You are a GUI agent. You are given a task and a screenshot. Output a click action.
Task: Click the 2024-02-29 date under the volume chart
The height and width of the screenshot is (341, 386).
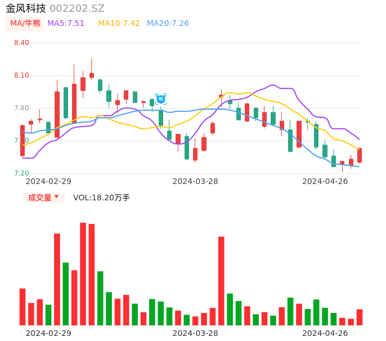tap(48, 333)
